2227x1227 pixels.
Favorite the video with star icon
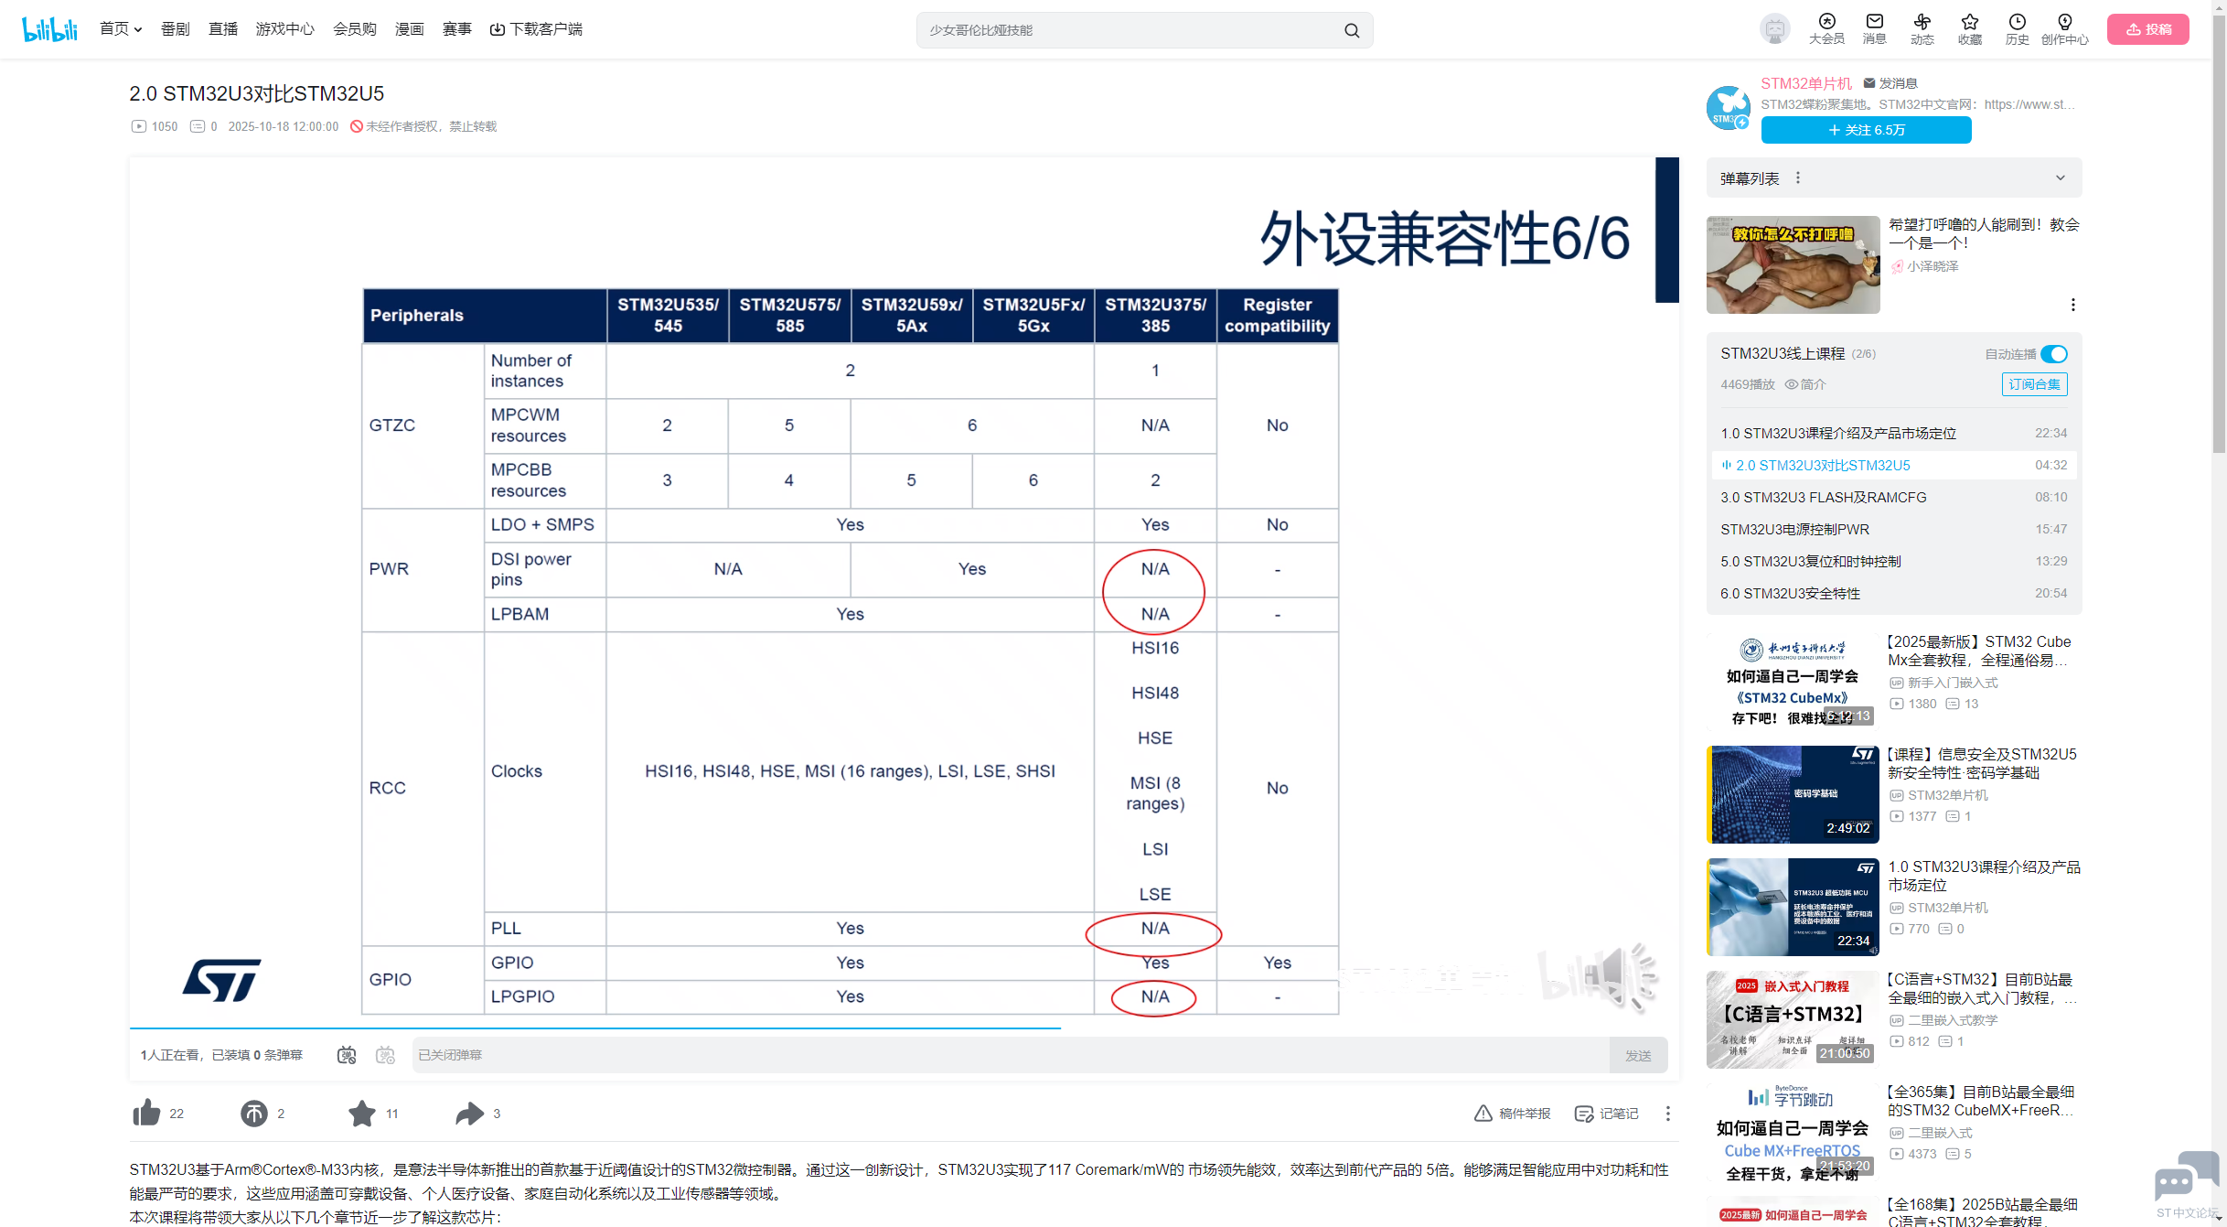[x=362, y=1114]
